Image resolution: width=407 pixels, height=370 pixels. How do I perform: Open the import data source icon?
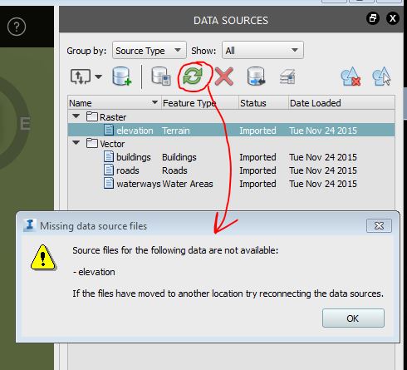[81, 76]
